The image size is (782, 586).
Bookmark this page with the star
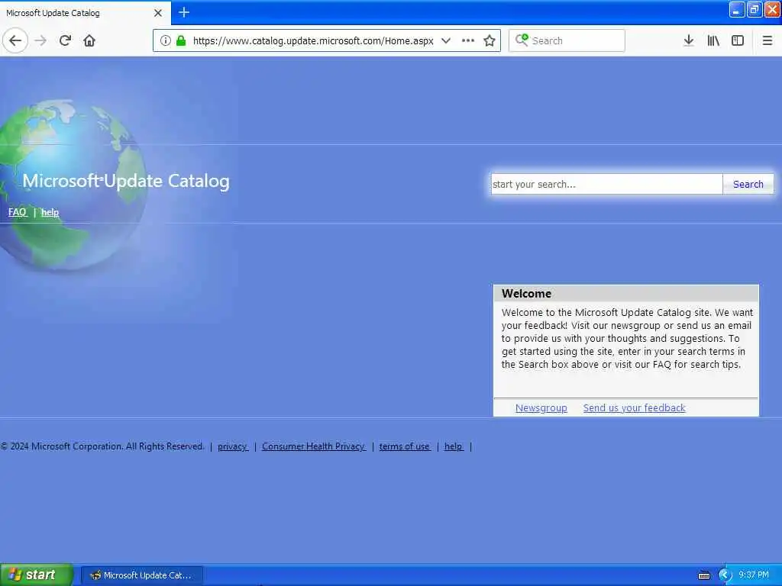(490, 40)
